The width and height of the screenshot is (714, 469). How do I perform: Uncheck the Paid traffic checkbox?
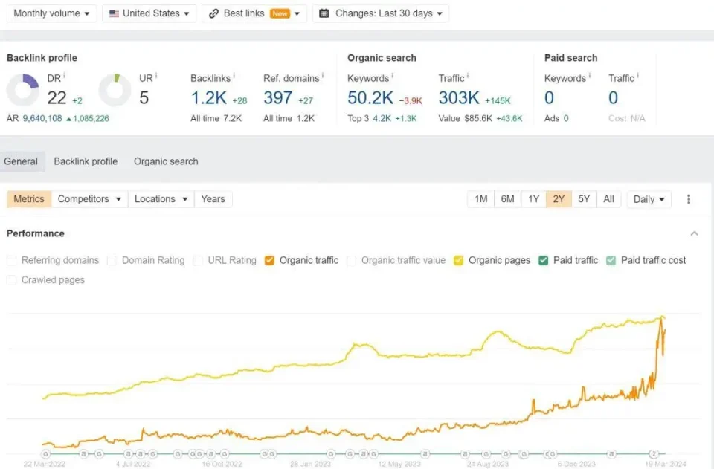[x=543, y=260]
